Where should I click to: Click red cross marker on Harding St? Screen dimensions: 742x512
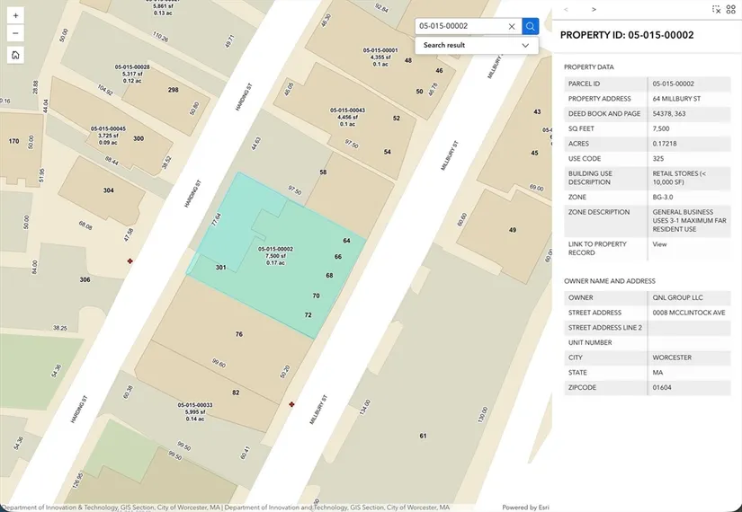point(131,261)
